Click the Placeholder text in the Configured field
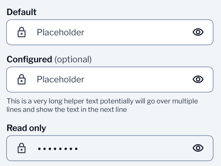The width and height of the screenshot is (221, 166). pos(61,79)
